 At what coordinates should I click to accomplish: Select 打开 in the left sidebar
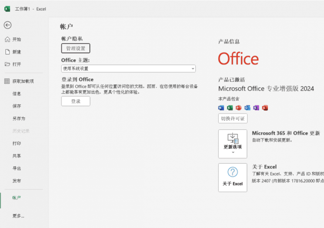click(x=17, y=64)
